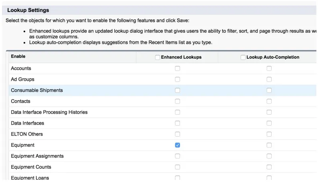Click the Lookup Auto-Completion column label text
The width and height of the screenshot is (318, 187).
[273, 57]
